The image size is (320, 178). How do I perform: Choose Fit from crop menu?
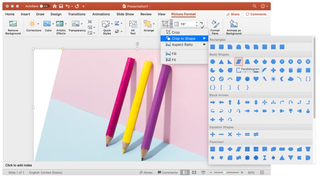[184, 60]
